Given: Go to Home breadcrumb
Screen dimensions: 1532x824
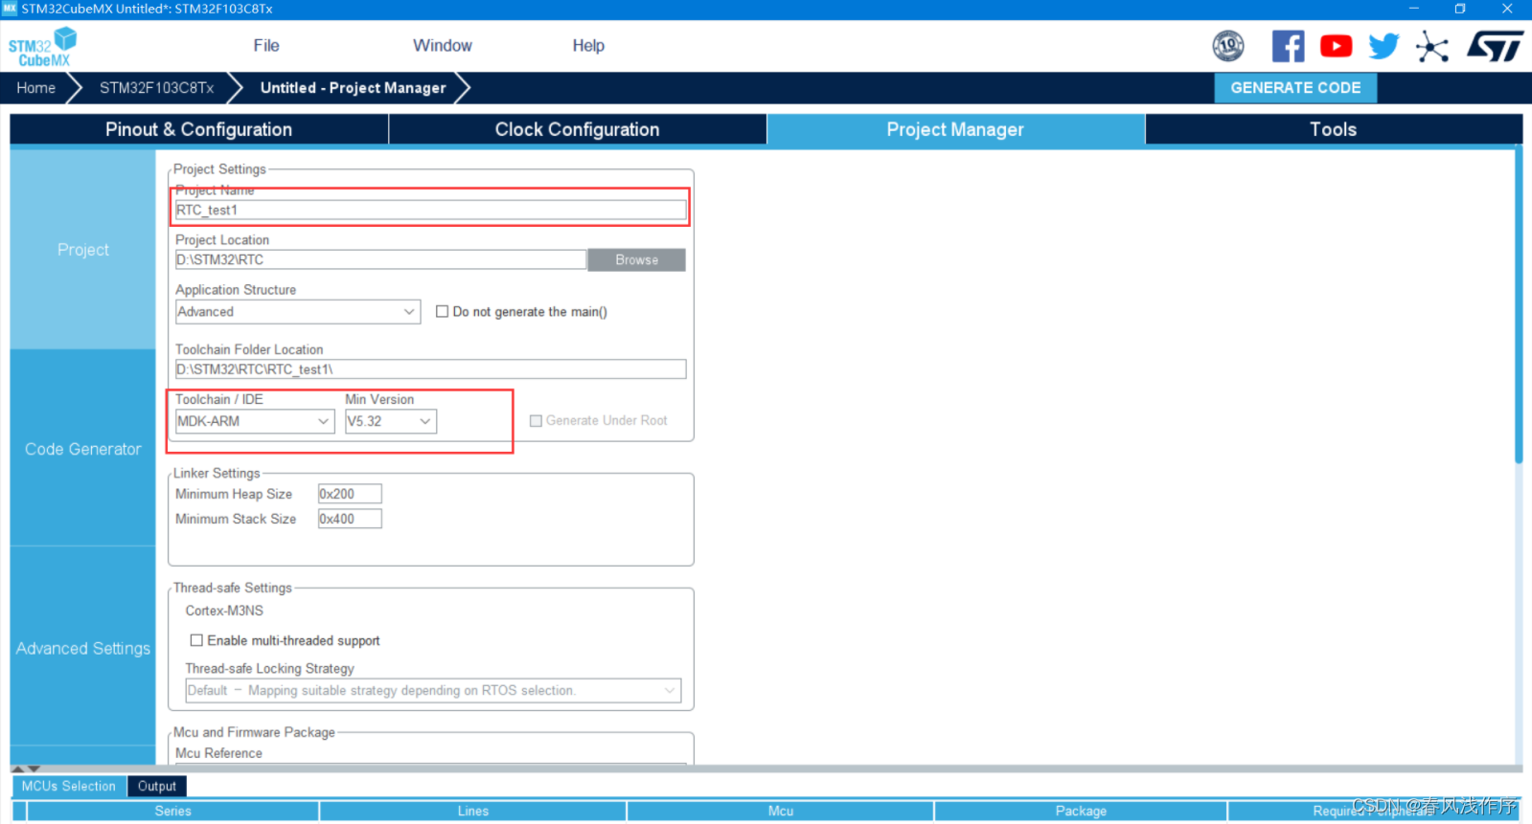Looking at the screenshot, I should [36, 88].
